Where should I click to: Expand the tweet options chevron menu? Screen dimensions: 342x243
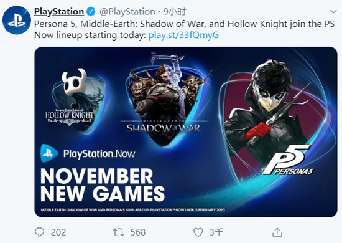[333, 12]
